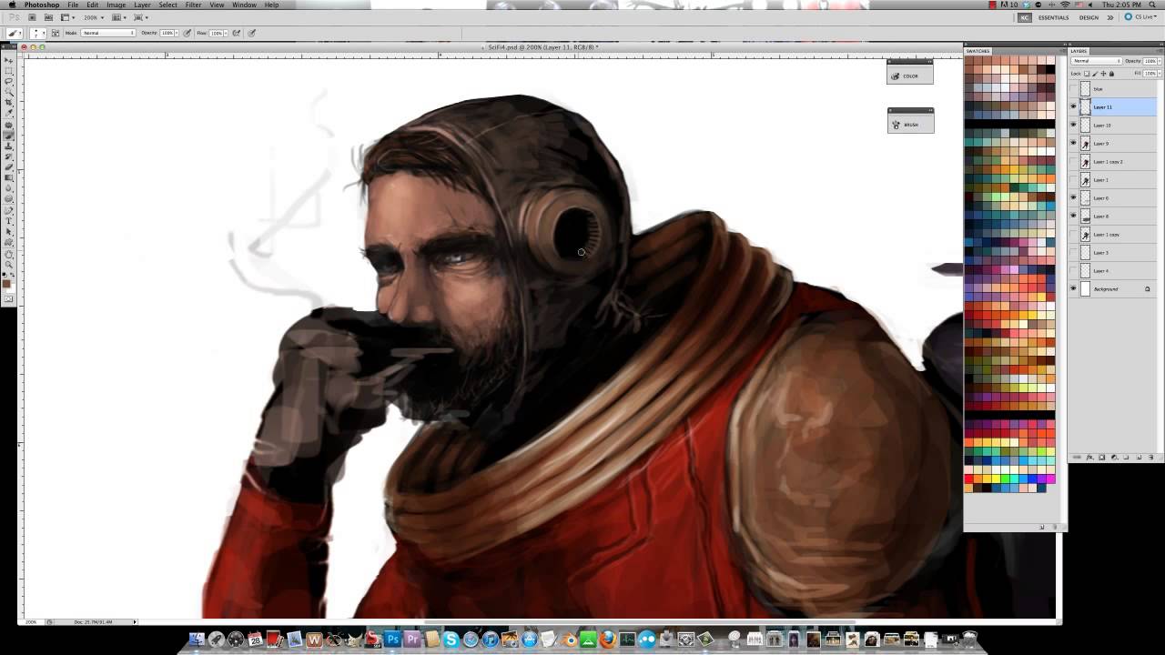
Task: Enable airbrush mode in options bar
Action: pyautogui.click(x=237, y=33)
